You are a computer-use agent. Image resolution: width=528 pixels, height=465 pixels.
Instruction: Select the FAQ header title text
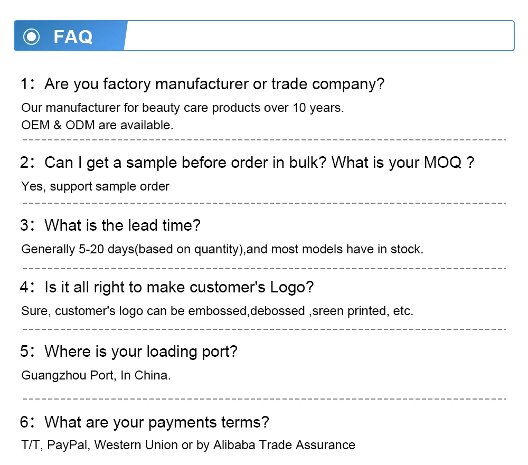coord(73,36)
